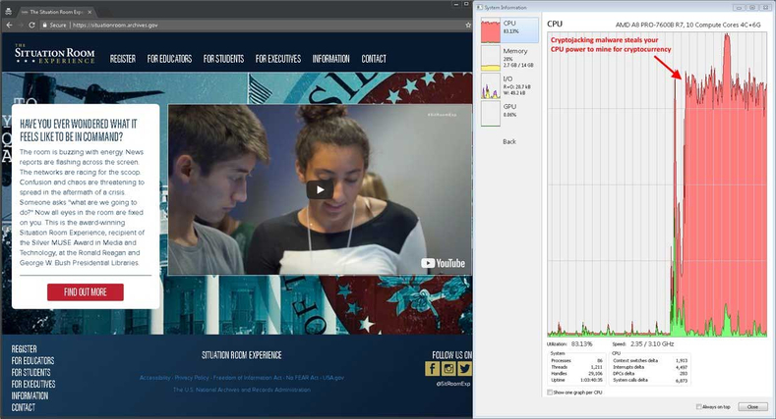
Task: Open Information in the header navigation
Action: pyautogui.click(x=331, y=59)
